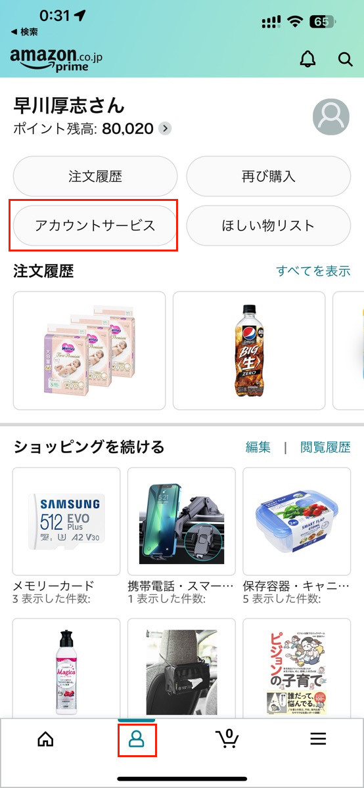Open the 閲覧履歴 link
The image size is (364, 788).
[326, 447]
